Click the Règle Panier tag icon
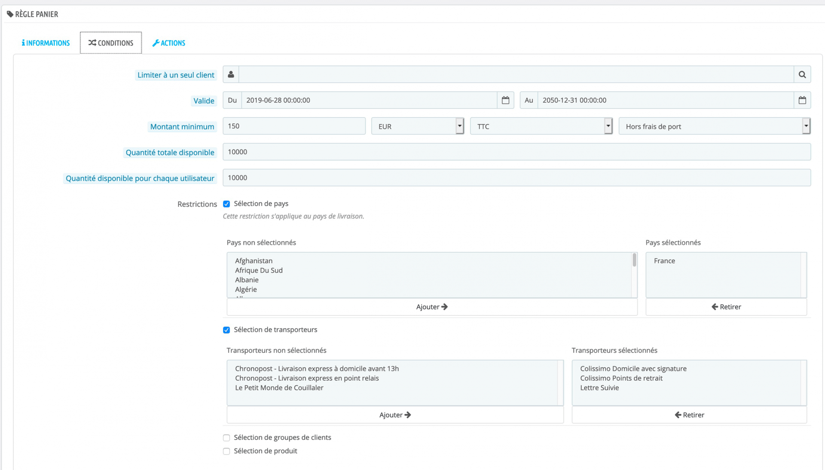825x470 pixels. [x=10, y=14]
